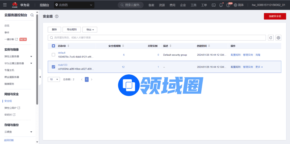Click the help question mark beside 安全组 title

pos(57,16)
